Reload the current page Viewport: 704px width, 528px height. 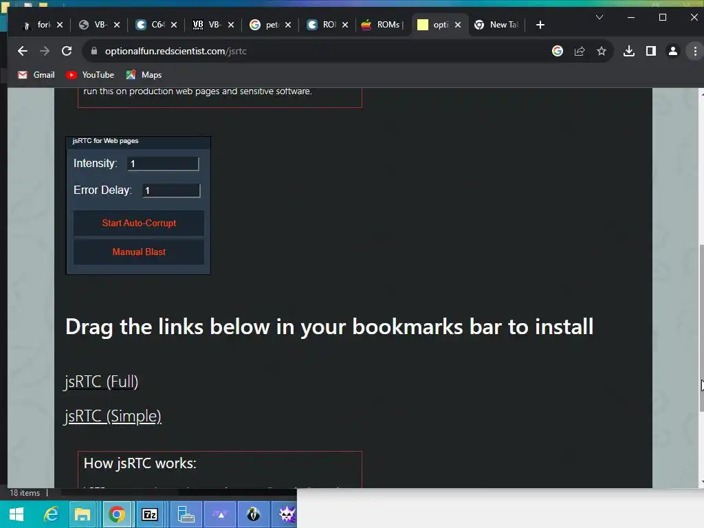pyautogui.click(x=67, y=51)
